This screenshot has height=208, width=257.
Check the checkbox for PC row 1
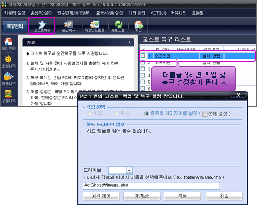pos(143,56)
